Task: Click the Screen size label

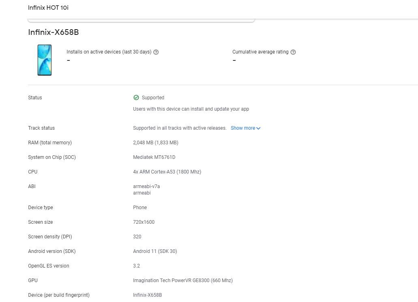Action: click(x=41, y=222)
